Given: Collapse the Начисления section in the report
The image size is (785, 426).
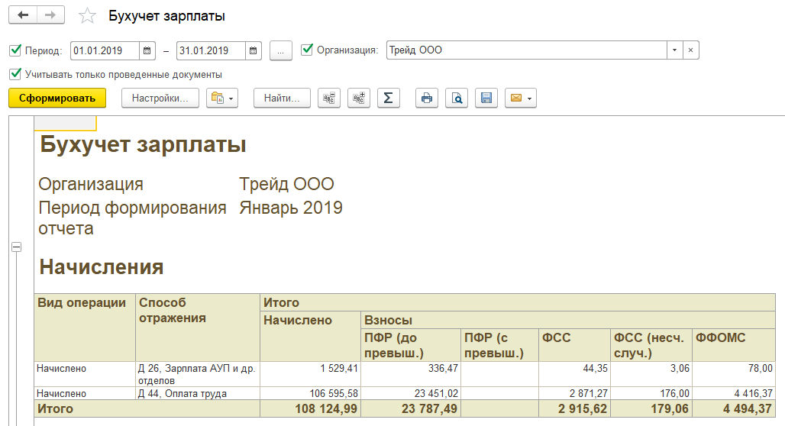Looking at the screenshot, I should 17,247.
